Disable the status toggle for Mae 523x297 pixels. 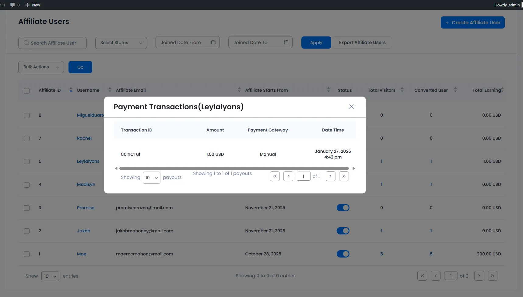click(x=343, y=254)
